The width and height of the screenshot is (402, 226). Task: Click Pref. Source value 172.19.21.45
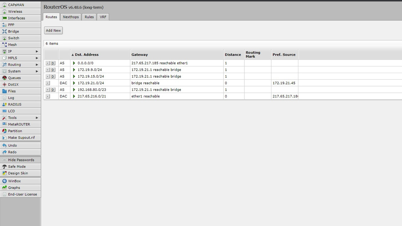[284, 83]
